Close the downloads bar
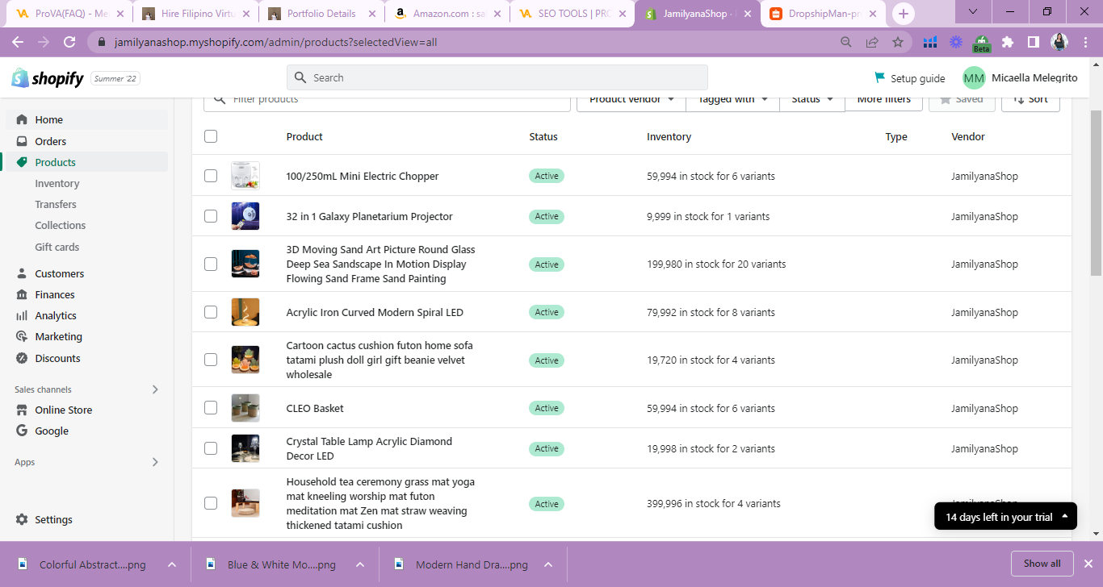This screenshot has width=1103, height=587. [1088, 564]
